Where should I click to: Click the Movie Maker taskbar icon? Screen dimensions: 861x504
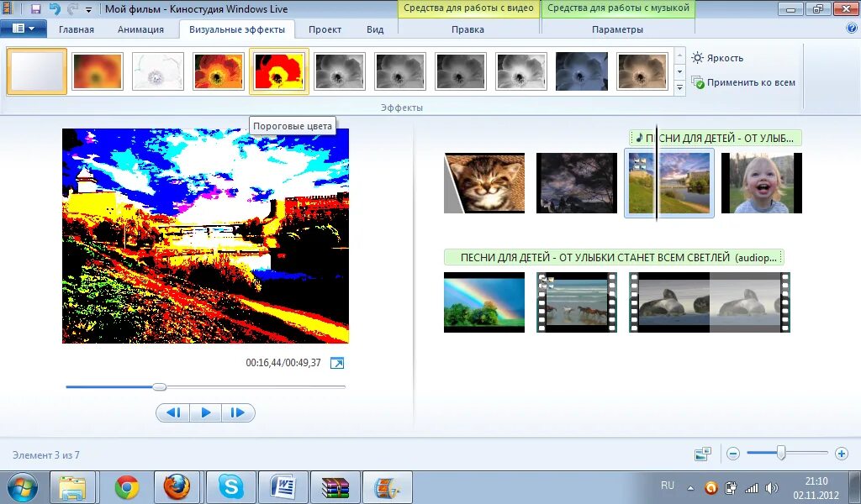[x=388, y=487]
